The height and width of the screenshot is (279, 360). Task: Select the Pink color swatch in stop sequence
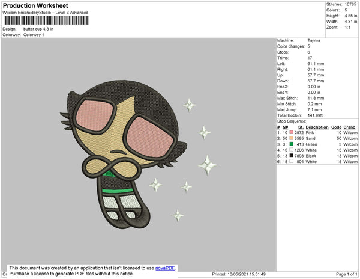point(292,132)
